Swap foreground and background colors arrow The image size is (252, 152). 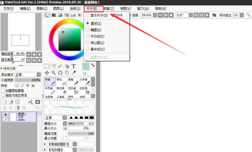93,65
